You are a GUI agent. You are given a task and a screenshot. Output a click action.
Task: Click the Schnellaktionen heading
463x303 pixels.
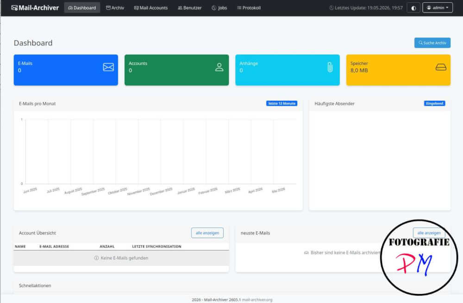click(35, 285)
